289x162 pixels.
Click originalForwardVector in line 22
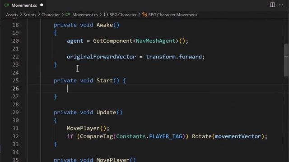pos(101,57)
